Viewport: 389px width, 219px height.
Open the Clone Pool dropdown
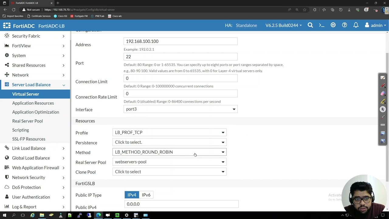[x=170, y=172]
